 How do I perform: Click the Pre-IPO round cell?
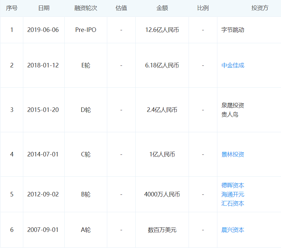click(86, 30)
